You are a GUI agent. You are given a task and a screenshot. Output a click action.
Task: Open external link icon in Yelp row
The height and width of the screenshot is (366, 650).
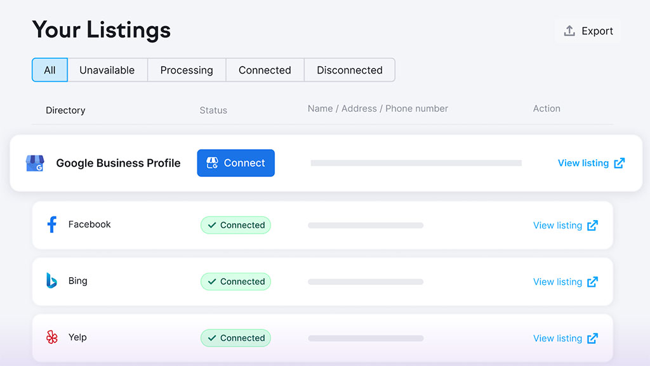pyautogui.click(x=592, y=338)
